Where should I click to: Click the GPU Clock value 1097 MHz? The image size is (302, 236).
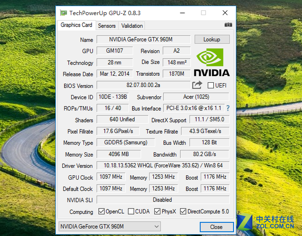click(111, 177)
